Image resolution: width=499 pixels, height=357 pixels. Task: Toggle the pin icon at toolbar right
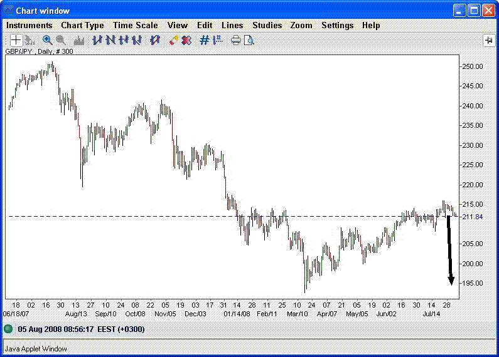(488, 40)
